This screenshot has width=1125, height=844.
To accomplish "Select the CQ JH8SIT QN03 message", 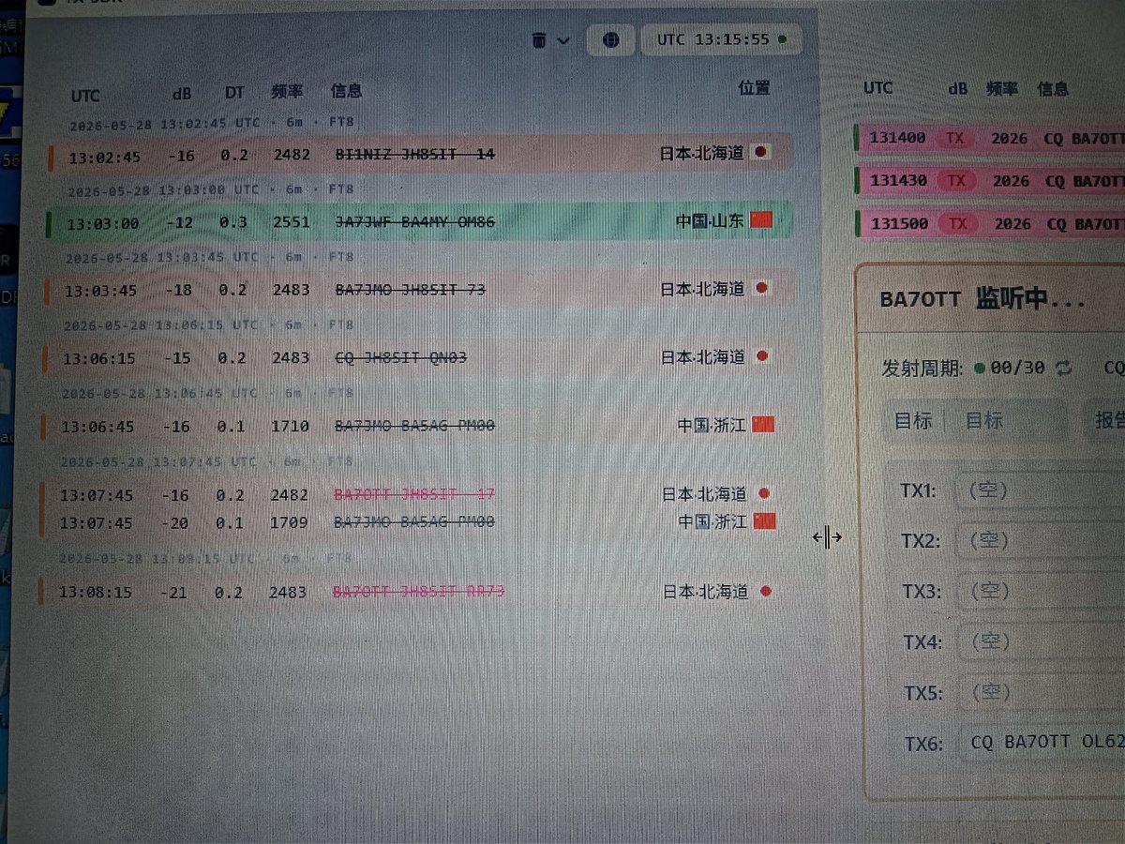I will [400, 357].
